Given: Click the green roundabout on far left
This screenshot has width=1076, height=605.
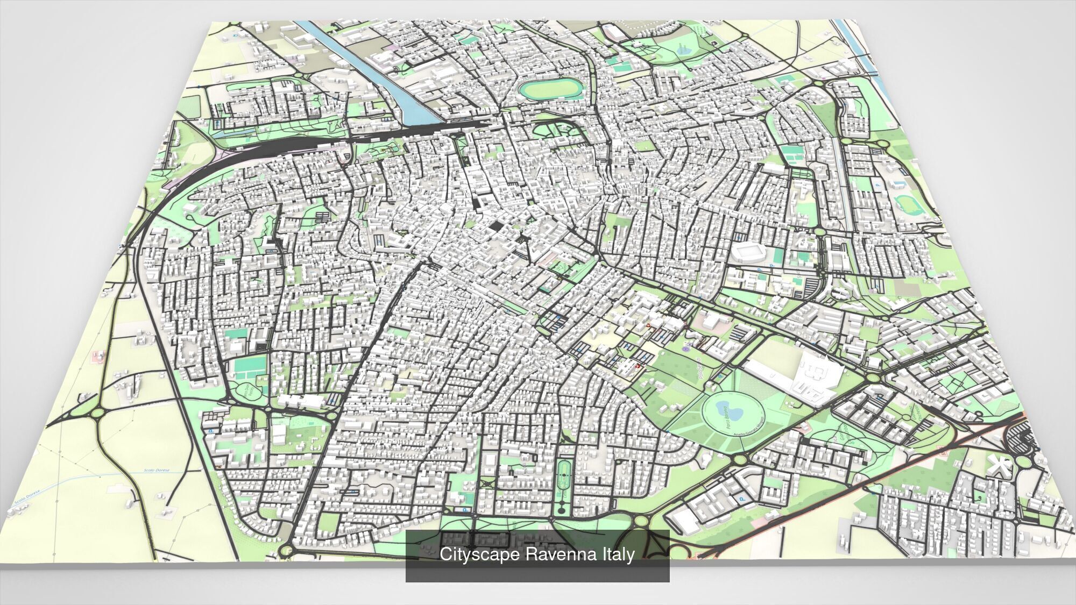Looking at the screenshot, I should pos(97,413).
